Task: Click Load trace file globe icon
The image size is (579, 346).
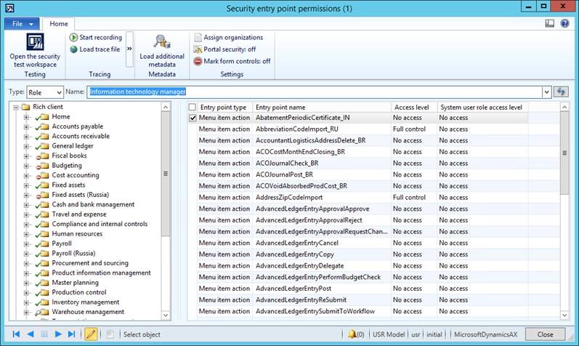Action: [x=74, y=49]
